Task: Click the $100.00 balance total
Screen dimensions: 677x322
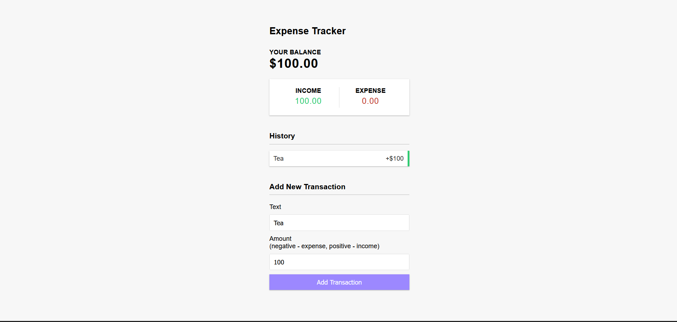Action: pos(293,64)
